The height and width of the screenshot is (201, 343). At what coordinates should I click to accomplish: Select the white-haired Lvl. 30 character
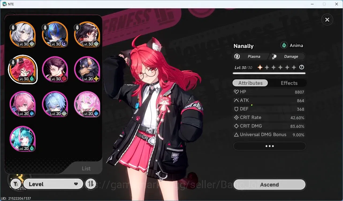click(x=23, y=34)
